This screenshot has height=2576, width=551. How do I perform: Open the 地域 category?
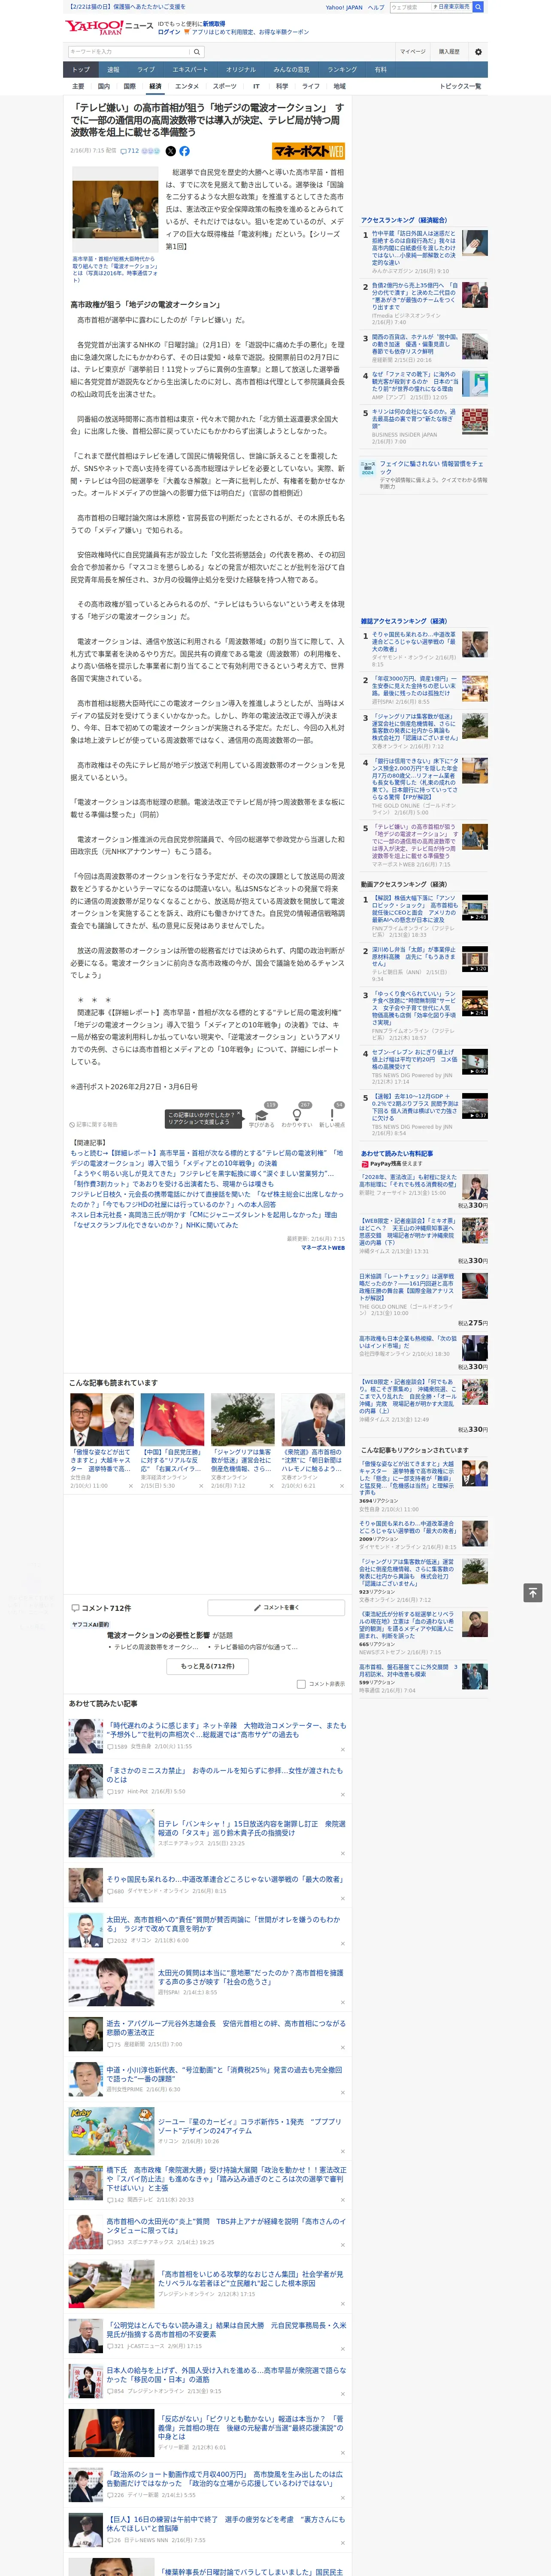pos(339,86)
